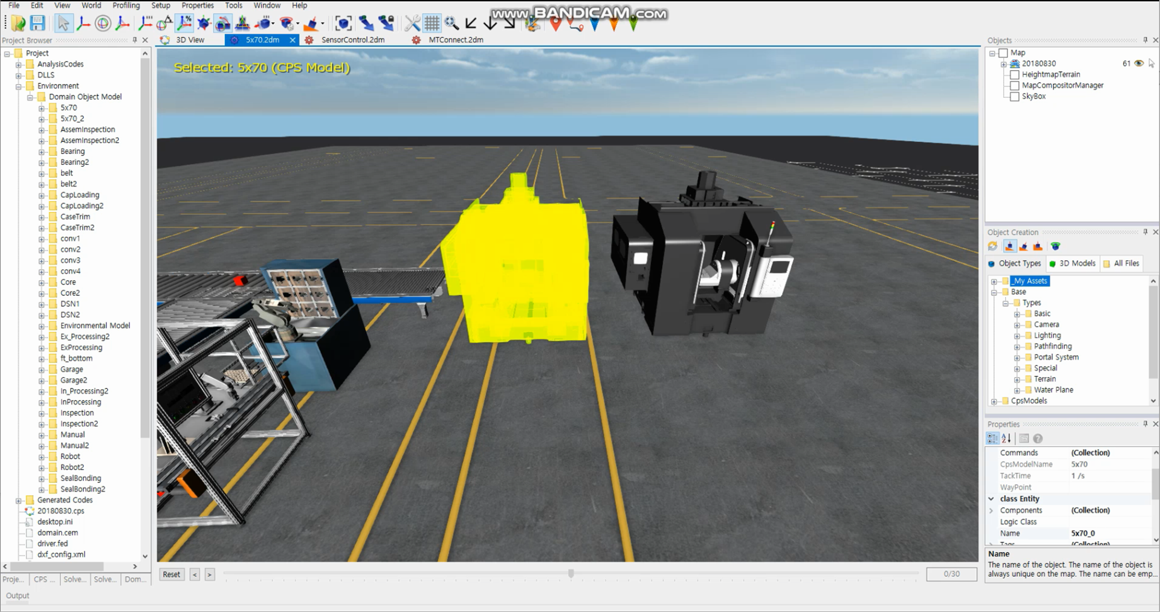Toggle visibility eye for 20180830 layer

[1139, 63]
